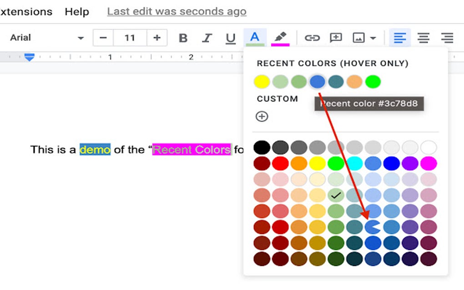Select the yellow recent color
Image resolution: width=464 pixels, height=290 pixels.
point(262,81)
